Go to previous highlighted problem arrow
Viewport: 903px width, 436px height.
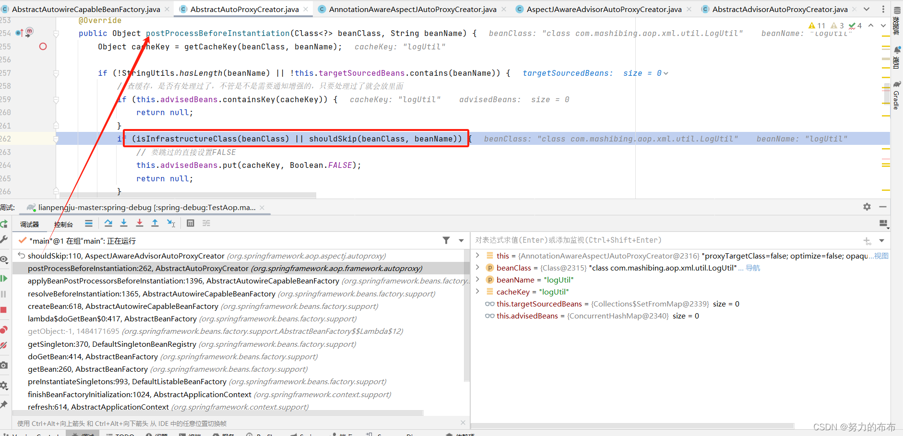(871, 25)
